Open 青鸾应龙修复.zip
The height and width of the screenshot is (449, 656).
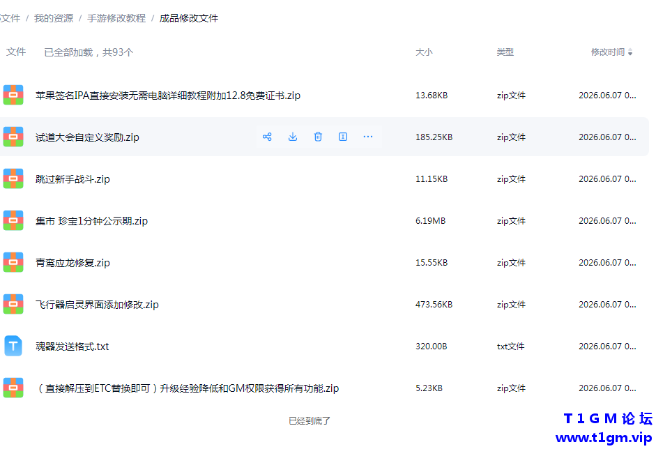(x=73, y=263)
